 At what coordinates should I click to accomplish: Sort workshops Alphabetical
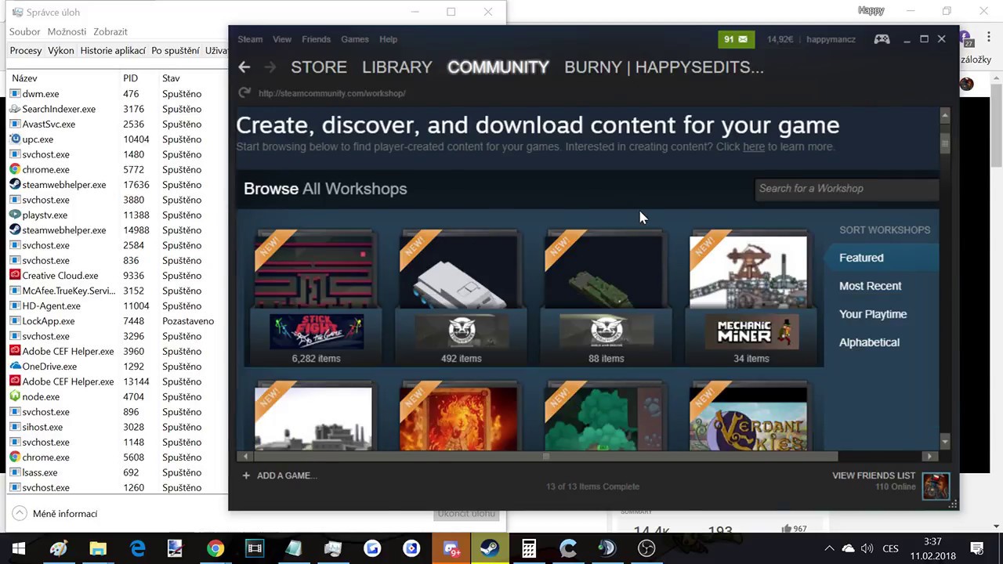point(870,342)
